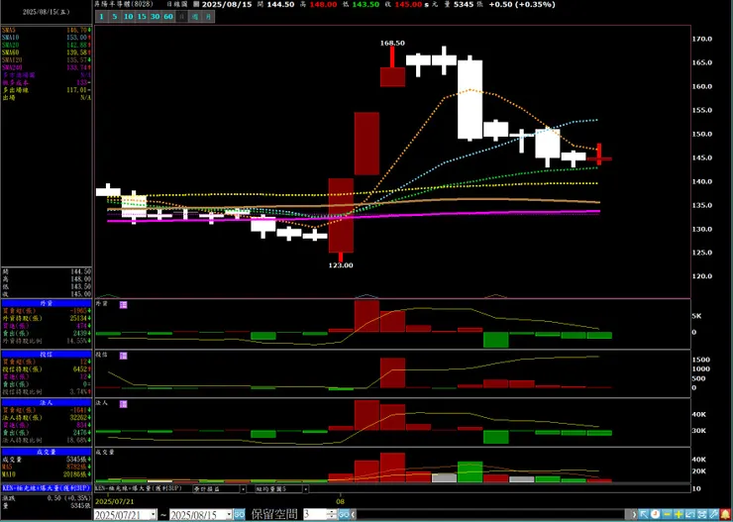Click the round clock icon in bottom toolbar
The width and height of the screenshot is (733, 522).
click(655, 514)
